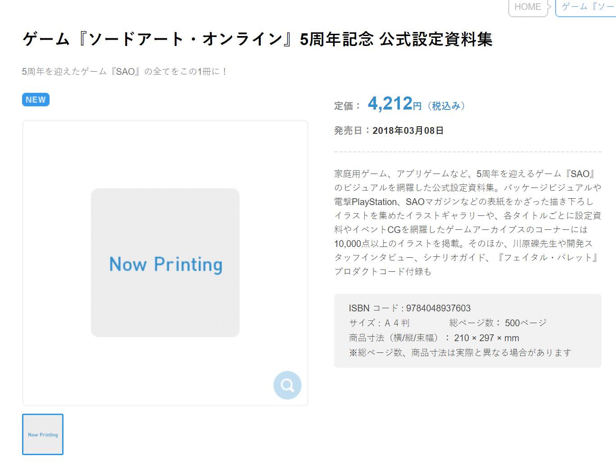The image size is (616, 470).
Task: Select the small Now Printing thumbnail
Action: pos(43,434)
